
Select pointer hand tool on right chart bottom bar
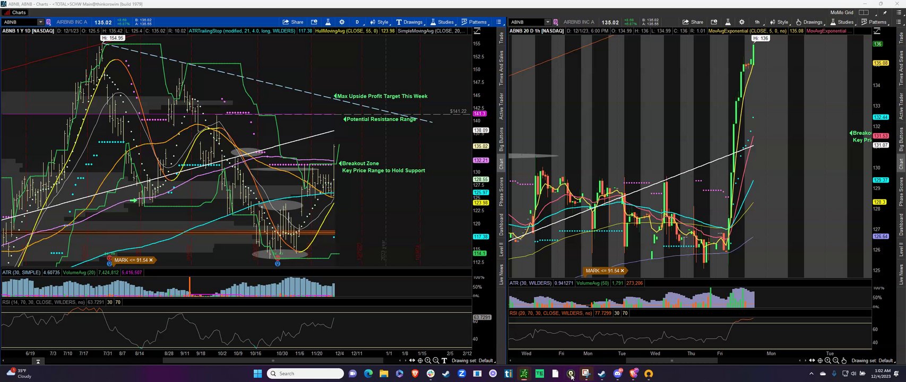[844, 361]
